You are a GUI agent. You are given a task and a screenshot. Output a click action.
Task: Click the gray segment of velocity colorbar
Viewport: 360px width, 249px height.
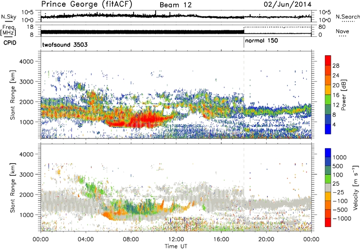pos(328,188)
